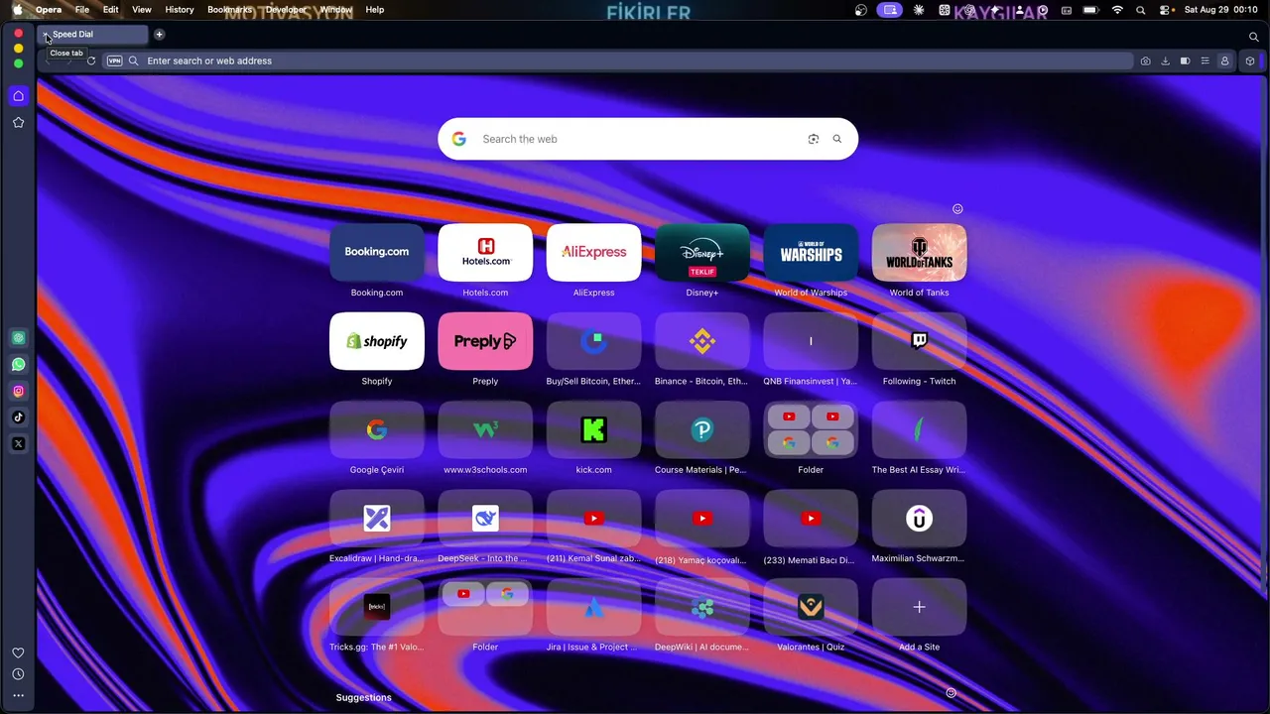Click the smiley icon beside Suggestions
The image size is (1270, 714).
click(x=951, y=693)
